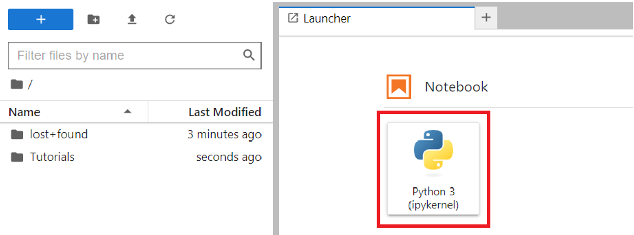Click the '/' root path text

[x=30, y=84]
